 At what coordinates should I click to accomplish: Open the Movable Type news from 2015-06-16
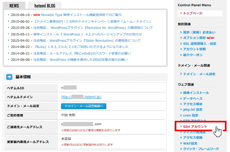tap(81, 15)
